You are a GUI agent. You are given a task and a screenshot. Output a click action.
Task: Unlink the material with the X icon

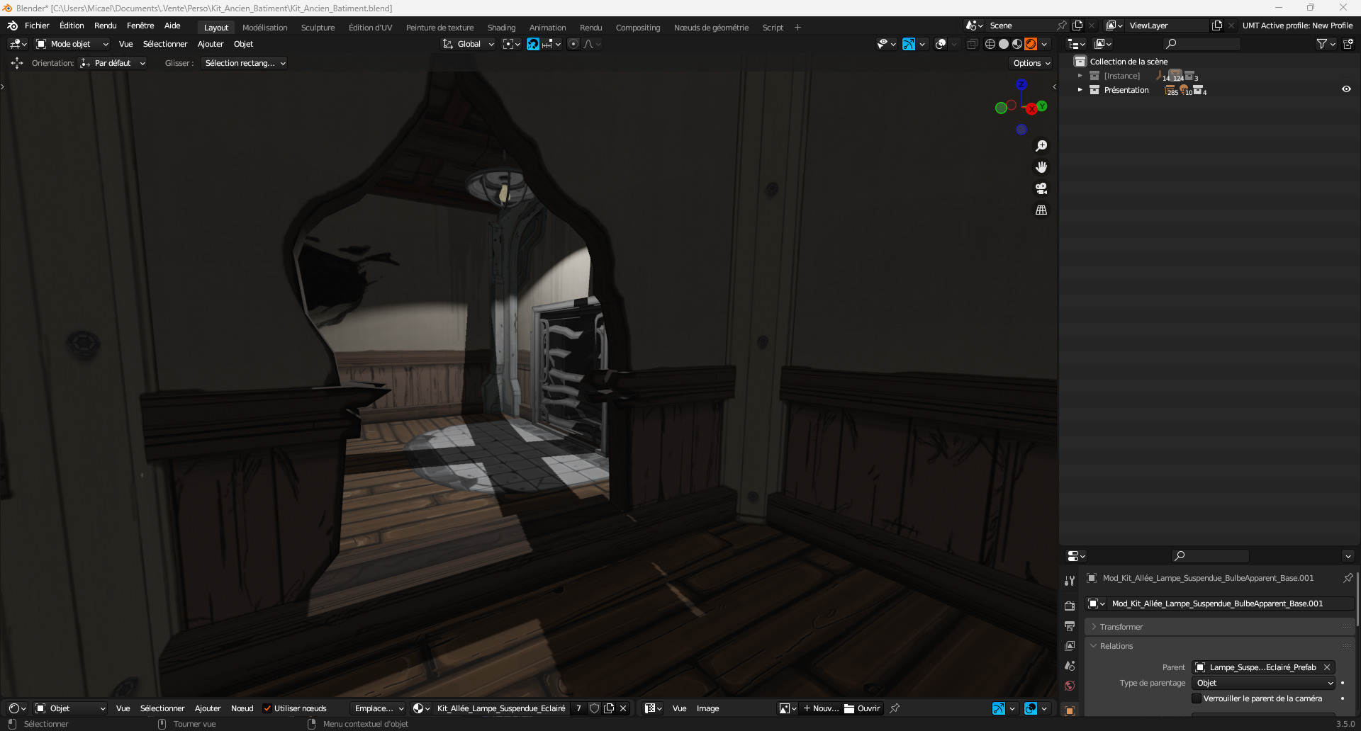623,708
